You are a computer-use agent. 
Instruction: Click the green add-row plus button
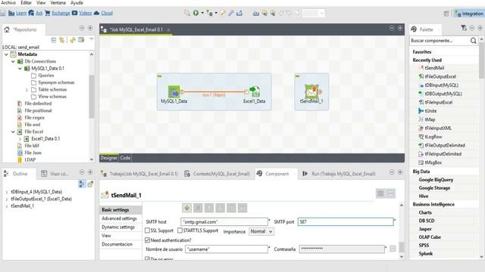187,209
